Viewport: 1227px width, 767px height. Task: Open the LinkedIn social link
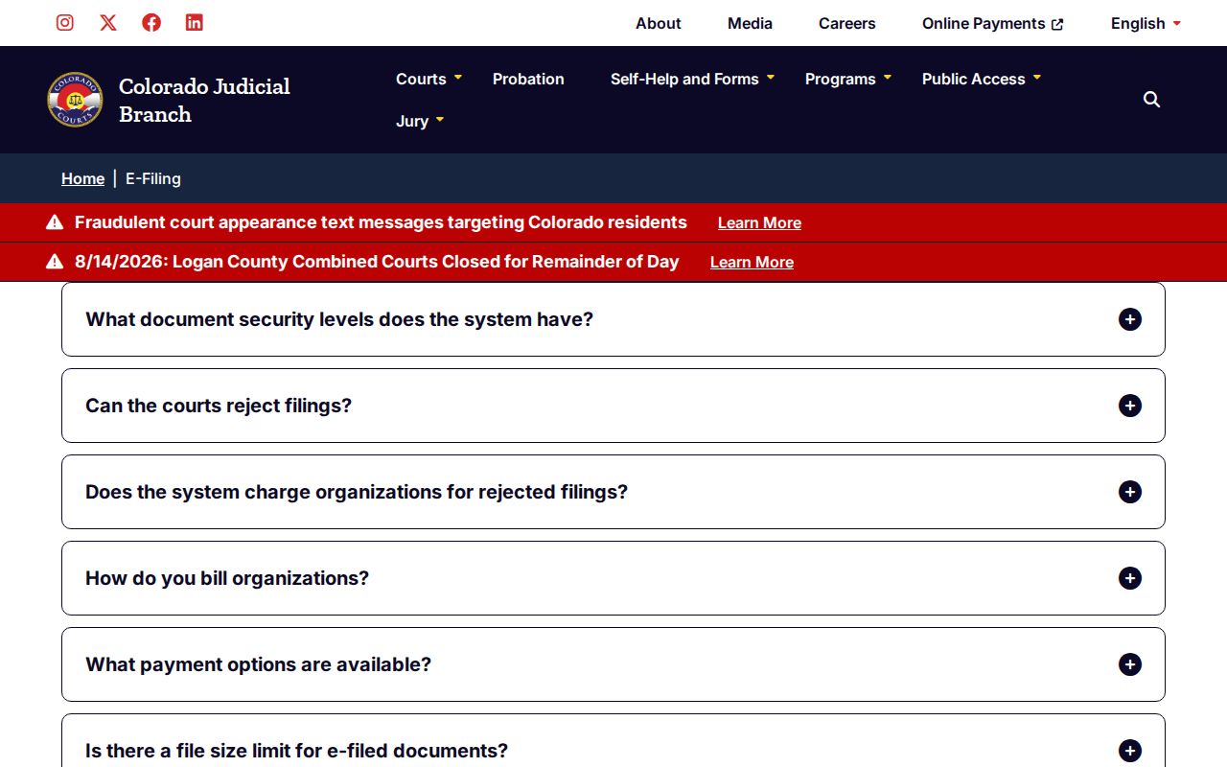point(195,22)
